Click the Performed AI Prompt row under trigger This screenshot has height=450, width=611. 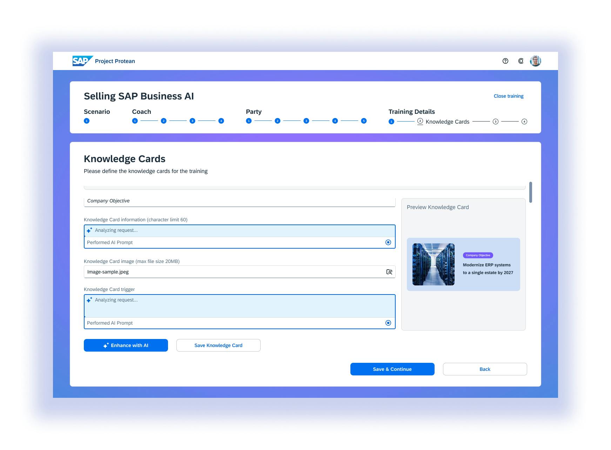pos(240,323)
